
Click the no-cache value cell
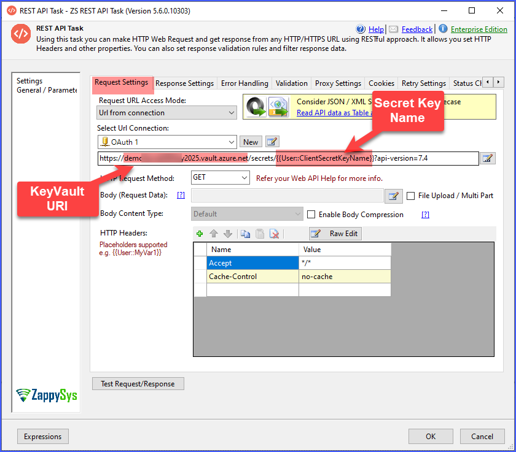pos(345,277)
